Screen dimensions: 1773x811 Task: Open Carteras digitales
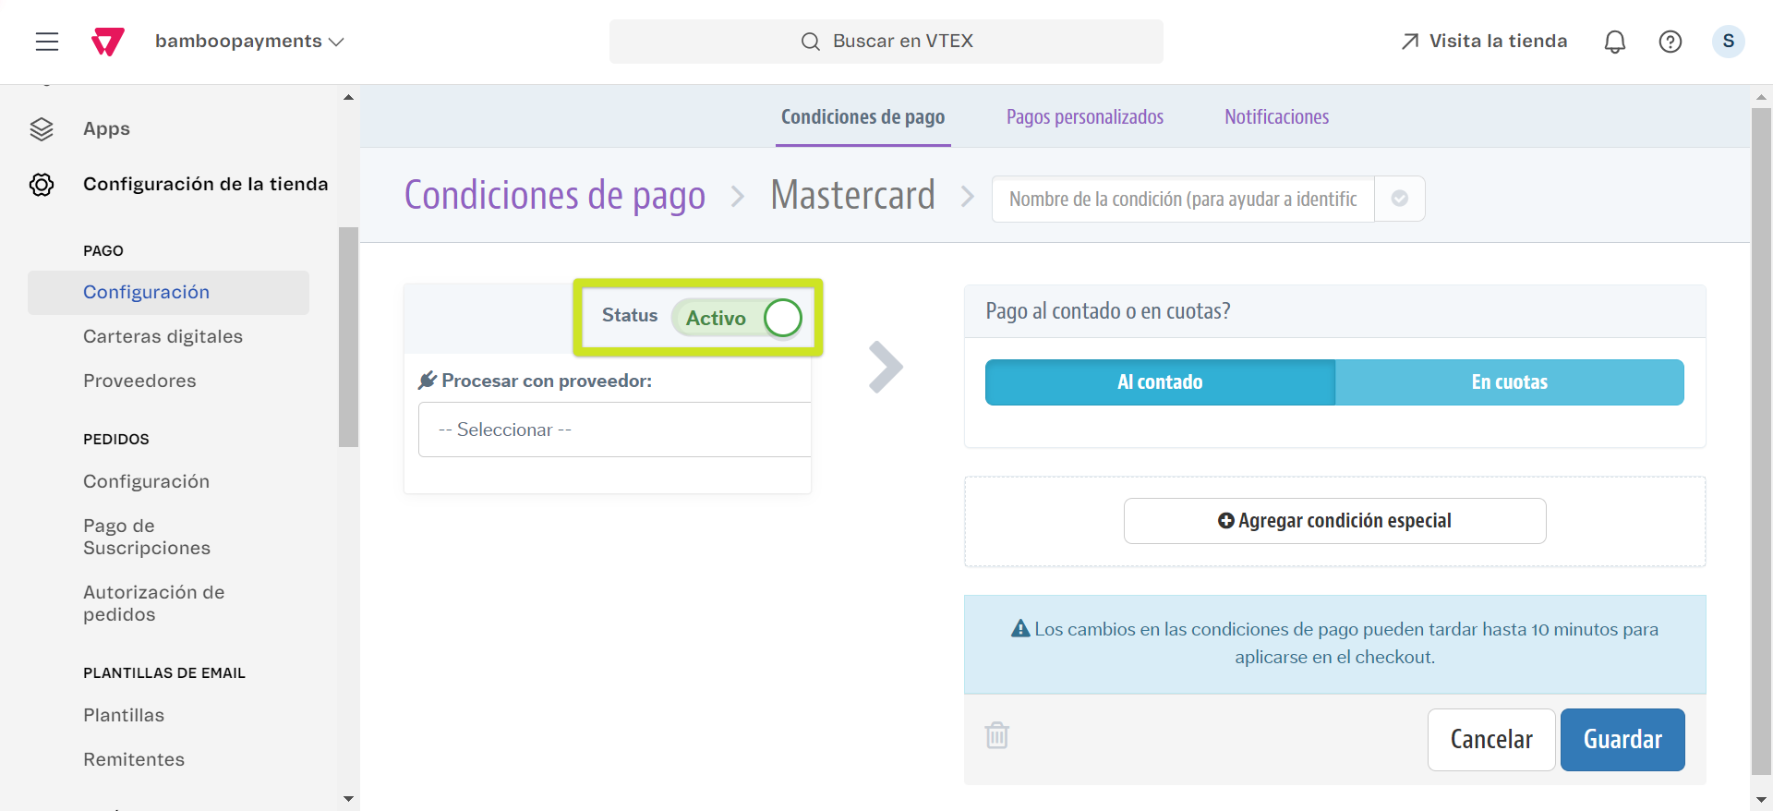(x=163, y=336)
